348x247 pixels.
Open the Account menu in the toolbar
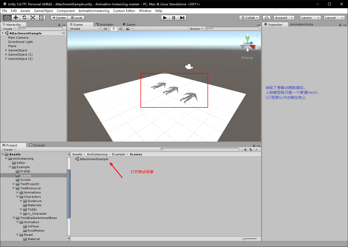click(x=284, y=17)
